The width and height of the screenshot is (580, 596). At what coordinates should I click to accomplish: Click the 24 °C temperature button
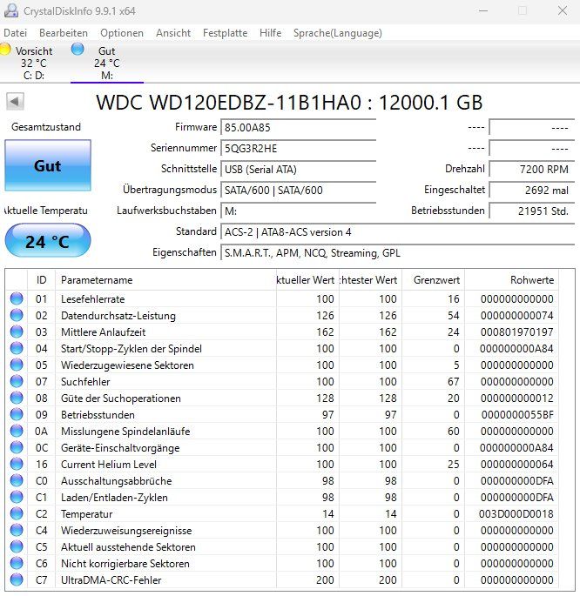48,241
